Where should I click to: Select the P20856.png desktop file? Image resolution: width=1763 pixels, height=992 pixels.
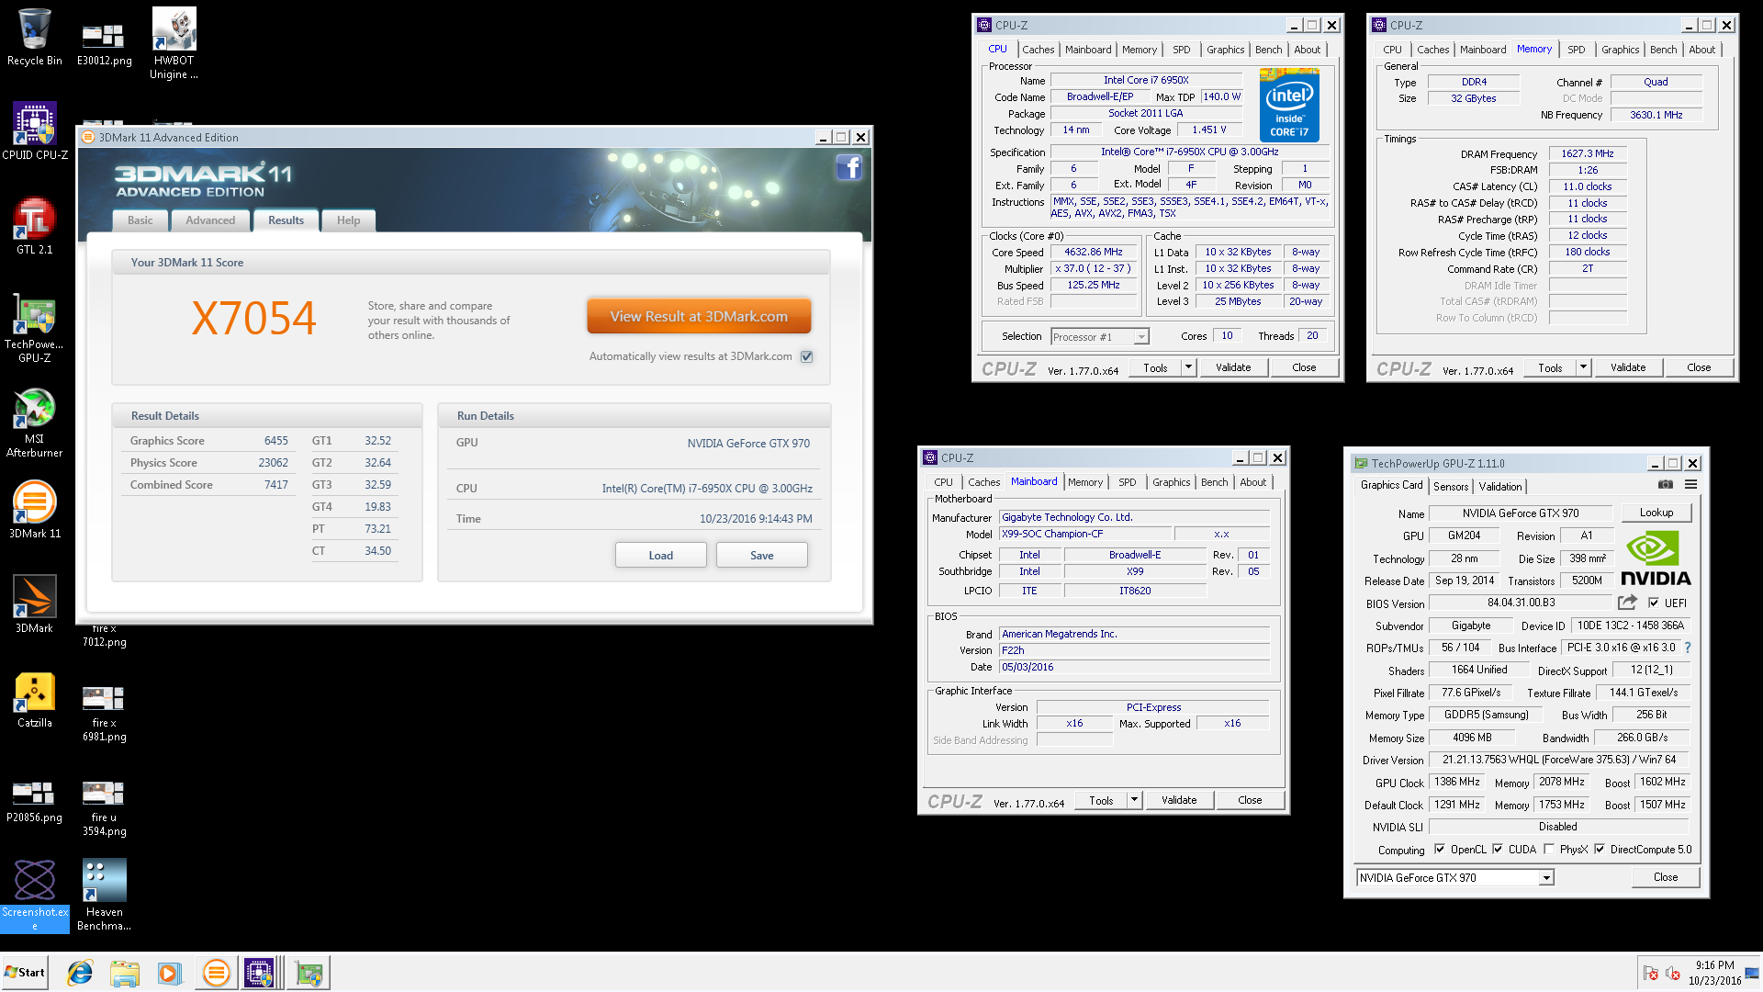point(35,801)
